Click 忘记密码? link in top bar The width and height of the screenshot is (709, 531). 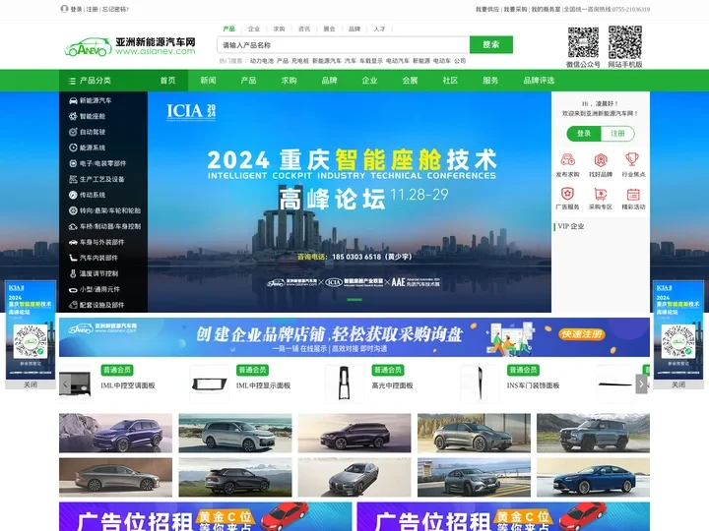click(x=116, y=9)
